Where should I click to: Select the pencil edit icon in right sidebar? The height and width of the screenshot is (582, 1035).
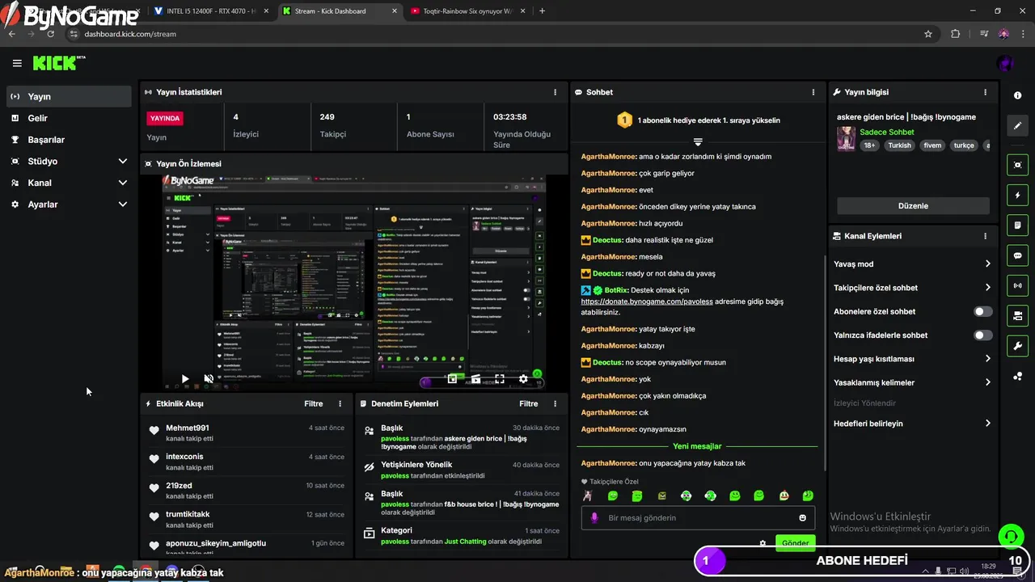coord(1017,125)
